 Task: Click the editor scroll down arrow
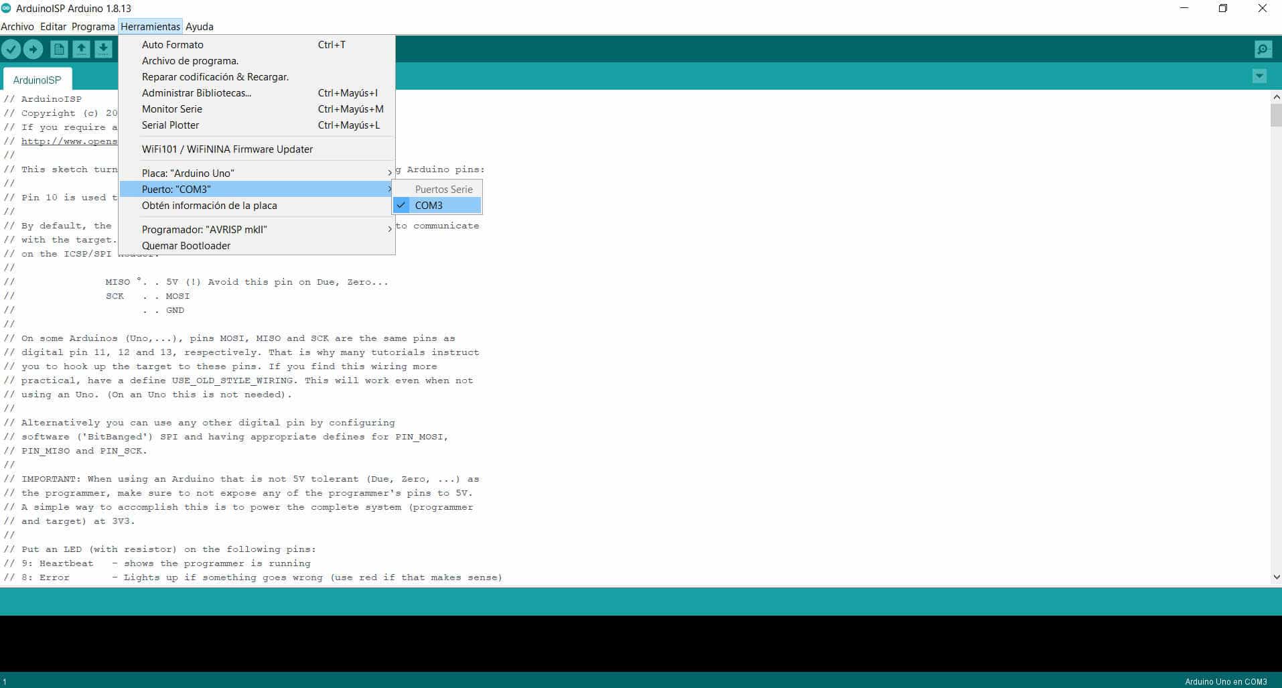(1276, 577)
